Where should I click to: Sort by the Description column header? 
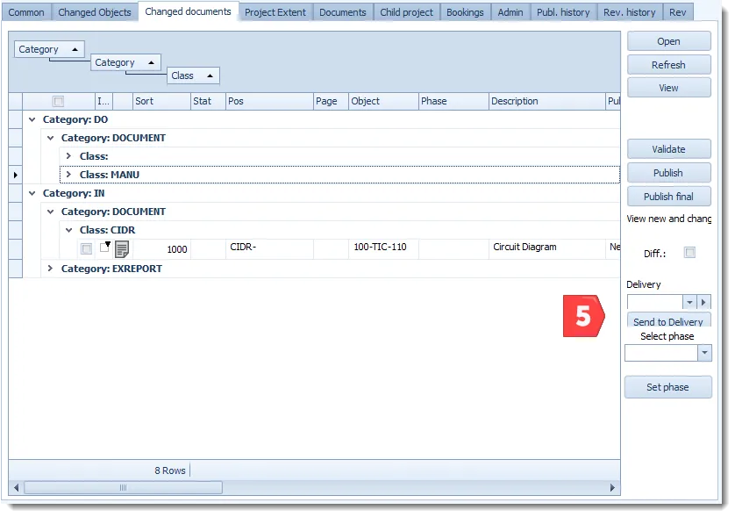tap(546, 101)
